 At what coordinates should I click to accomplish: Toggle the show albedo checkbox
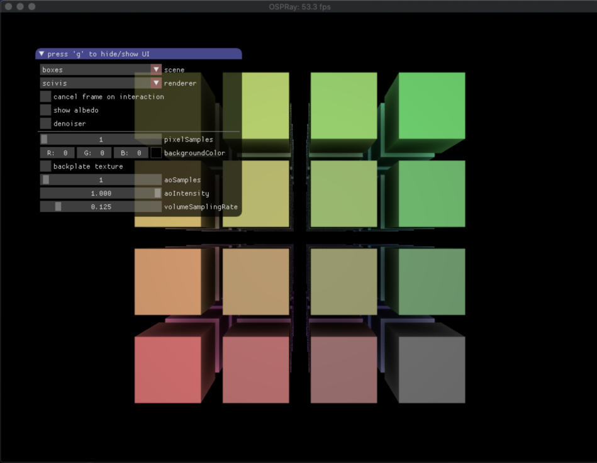click(x=45, y=110)
